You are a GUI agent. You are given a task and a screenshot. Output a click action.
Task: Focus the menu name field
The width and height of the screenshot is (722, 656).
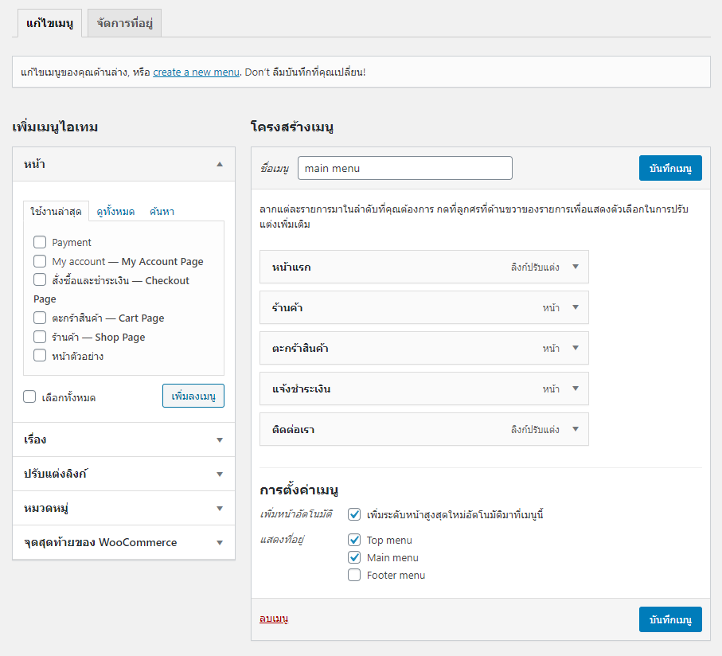[x=404, y=168]
